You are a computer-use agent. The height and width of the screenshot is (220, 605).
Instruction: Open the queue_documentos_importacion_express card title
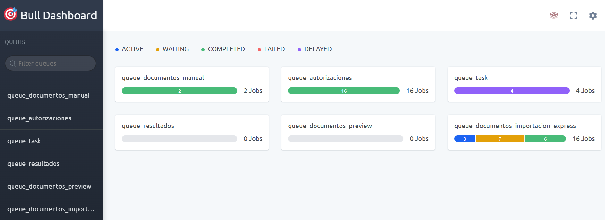(515, 126)
